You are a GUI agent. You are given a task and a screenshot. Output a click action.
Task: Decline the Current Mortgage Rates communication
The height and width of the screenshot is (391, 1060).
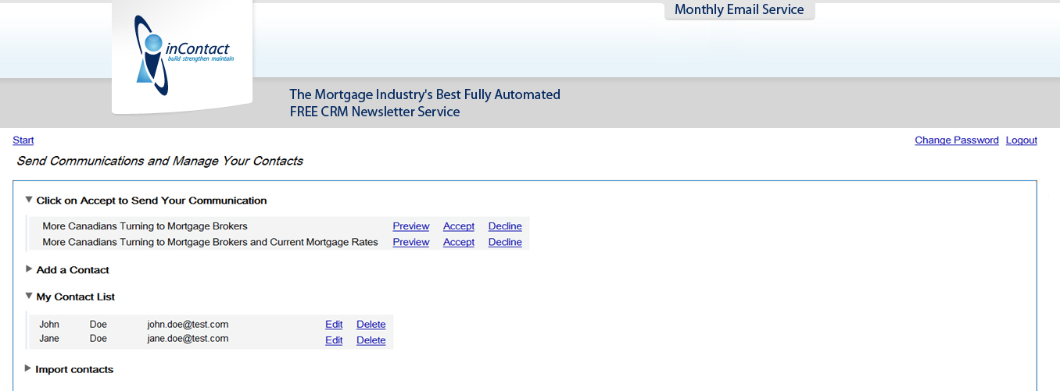(x=505, y=242)
